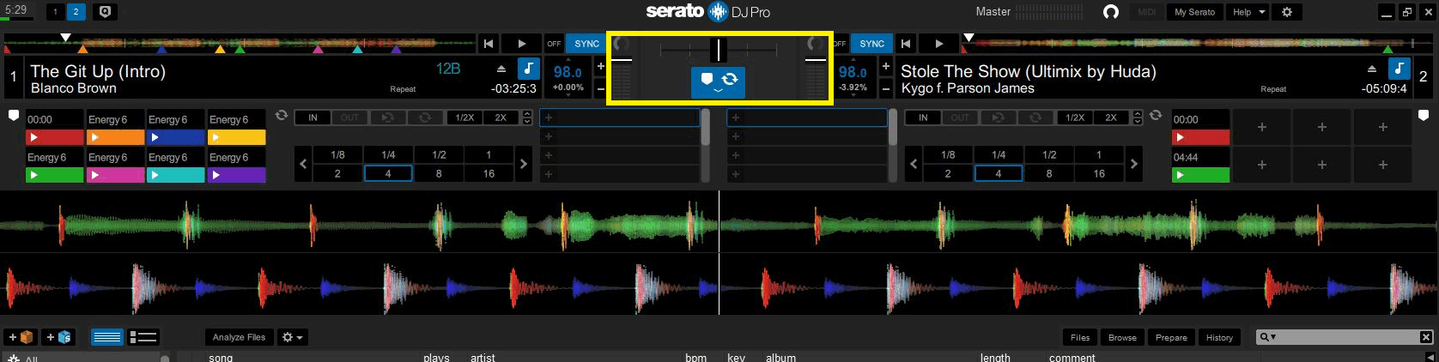Screen dimensions: 1439x362
Task: Change deck 1 loop slot with stepper arrows
Action: 527,118
